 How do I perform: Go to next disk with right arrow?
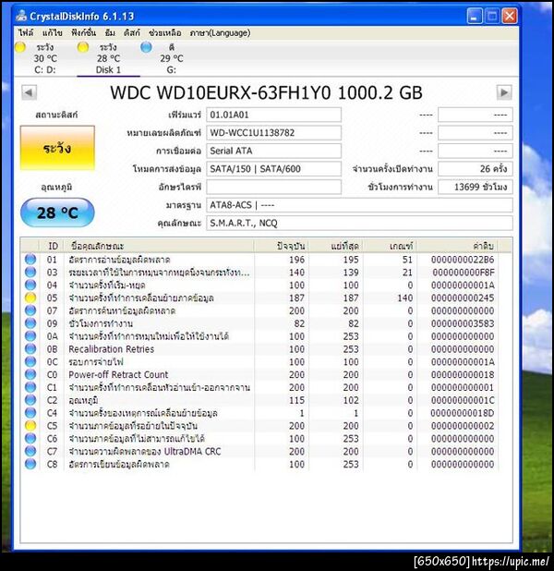(x=504, y=92)
